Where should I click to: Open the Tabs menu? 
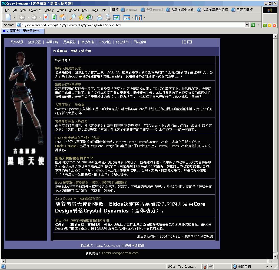tap(94, 10)
